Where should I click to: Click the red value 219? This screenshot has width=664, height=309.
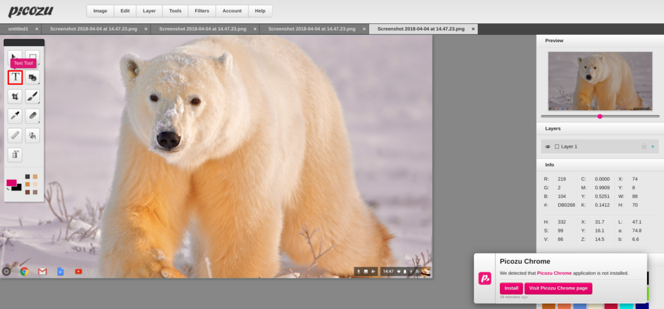[562, 179]
